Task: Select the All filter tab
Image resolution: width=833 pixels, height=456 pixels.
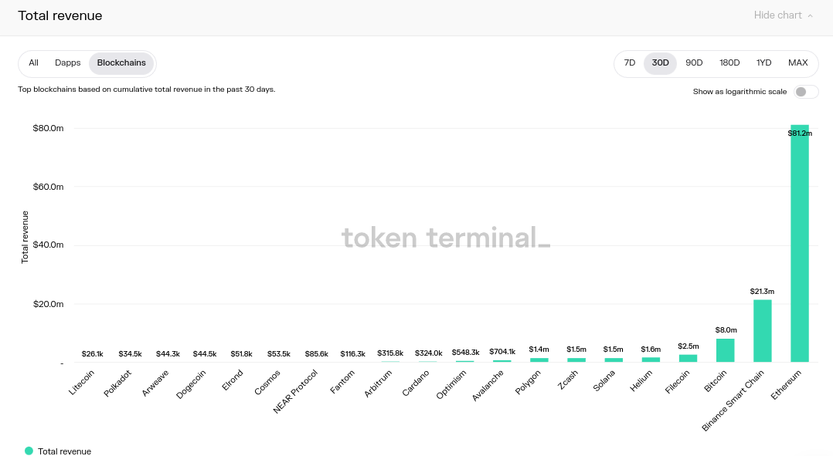Action: tap(33, 62)
